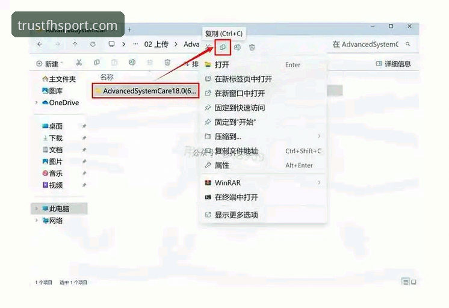Go up one folder level

75,45
